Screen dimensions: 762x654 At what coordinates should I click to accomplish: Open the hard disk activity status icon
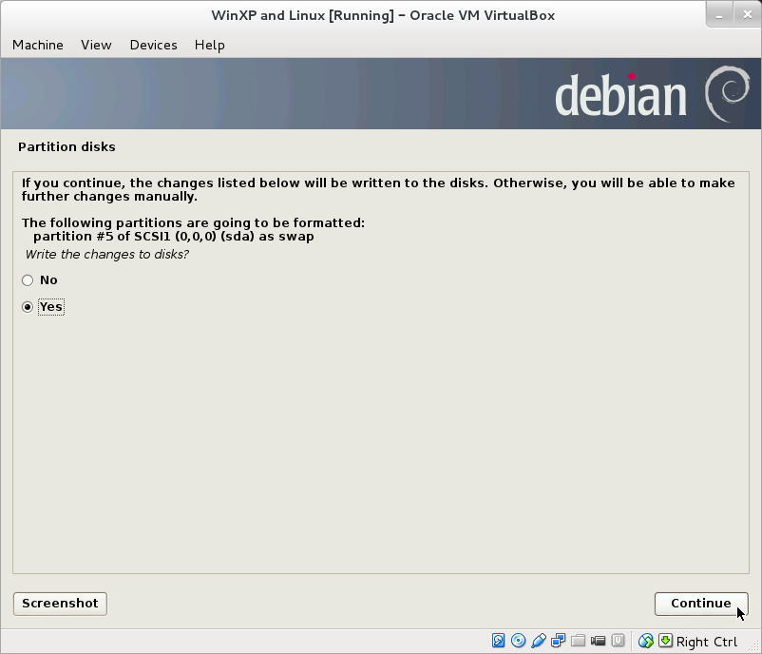pos(497,641)
